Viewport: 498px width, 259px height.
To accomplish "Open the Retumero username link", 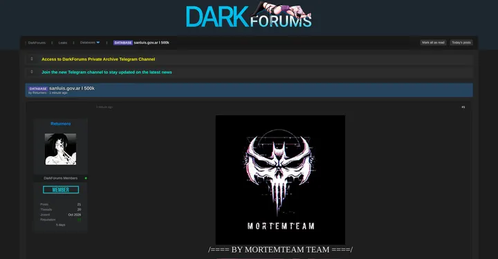I will (61, 124).
